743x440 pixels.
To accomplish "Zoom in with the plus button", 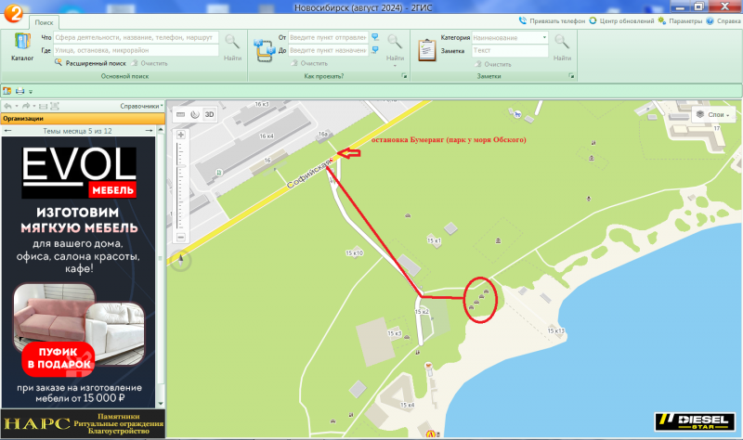I will click(x=180, y=135).
